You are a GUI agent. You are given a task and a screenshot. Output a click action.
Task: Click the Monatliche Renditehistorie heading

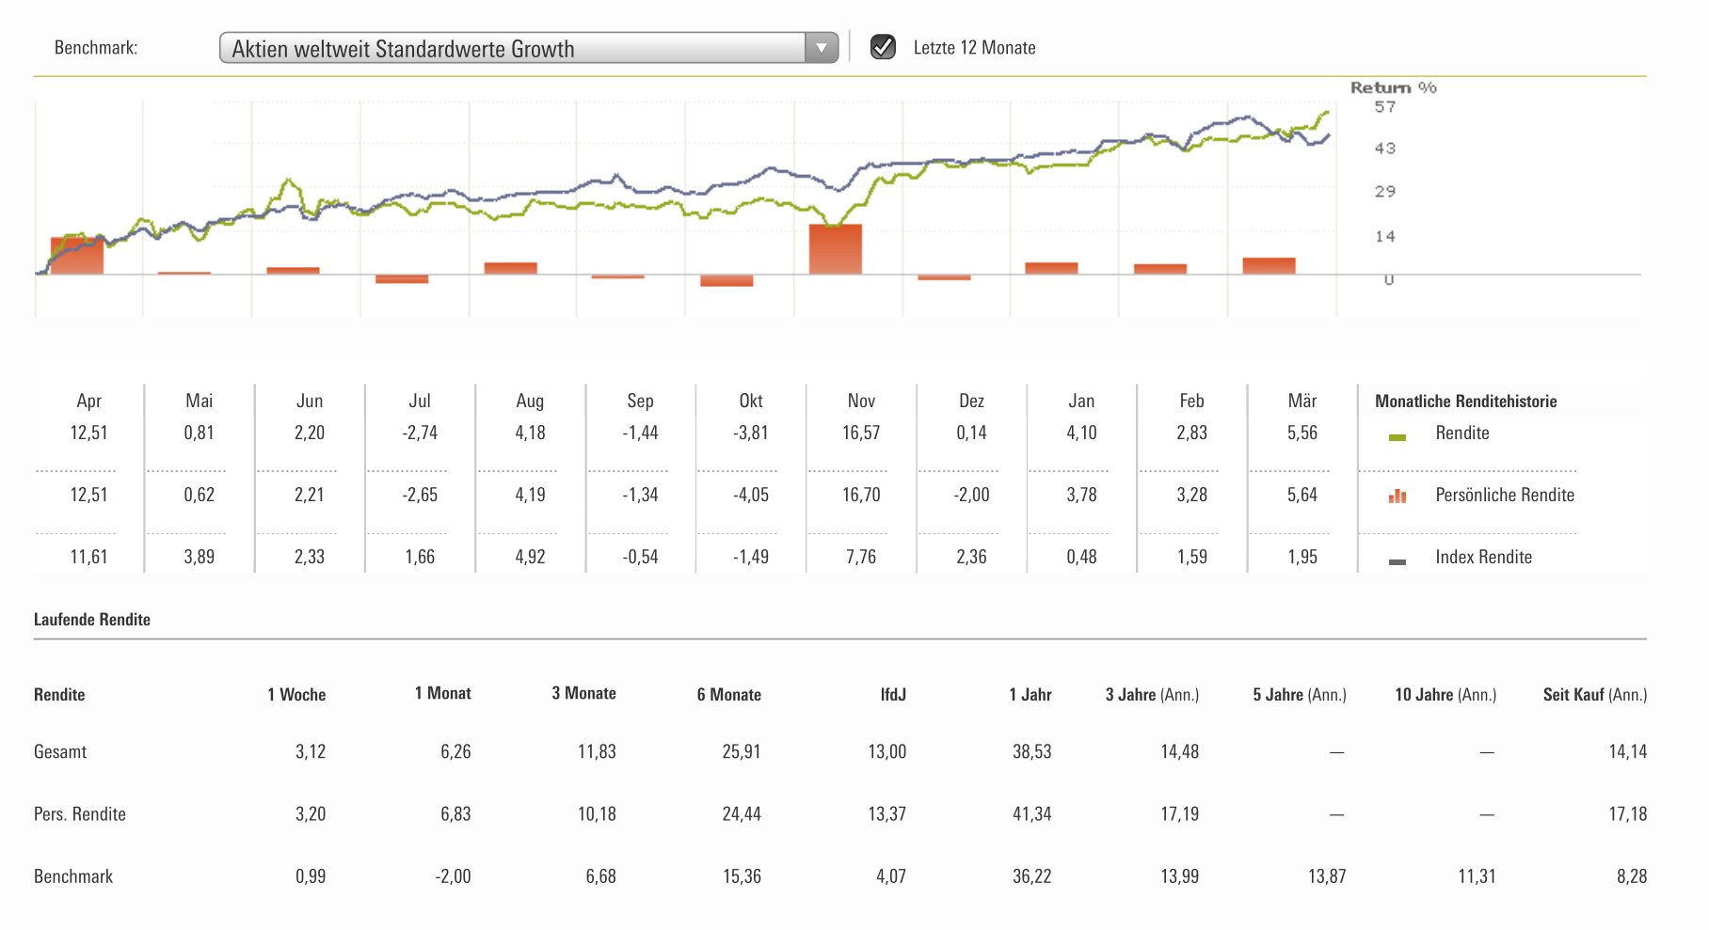[1465, 402]
